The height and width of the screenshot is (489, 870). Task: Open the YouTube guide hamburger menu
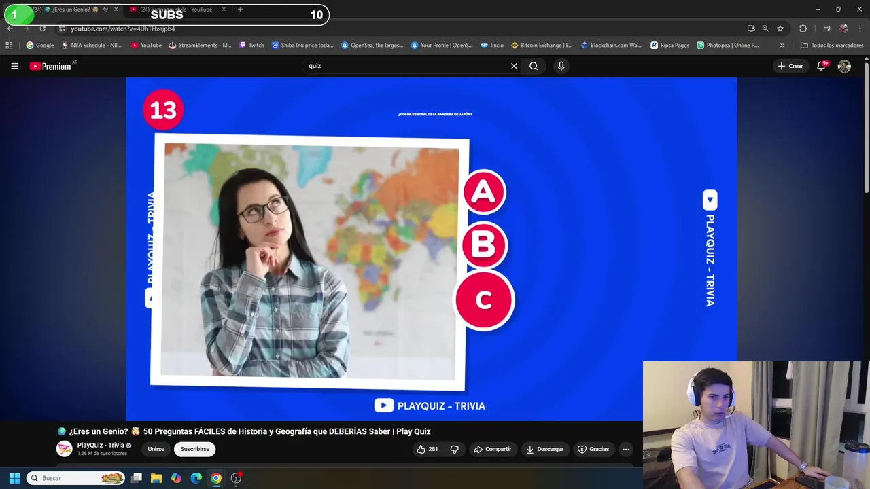click(14, 66)
